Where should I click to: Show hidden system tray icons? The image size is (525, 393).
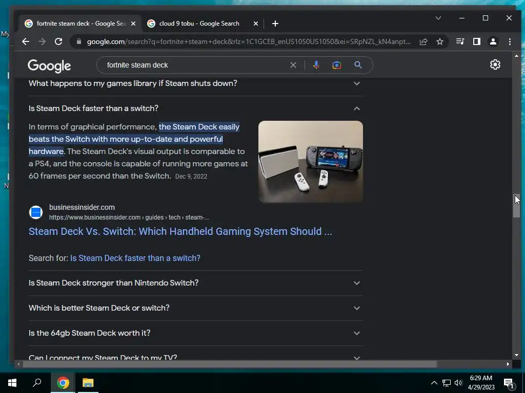click(434, 383)
